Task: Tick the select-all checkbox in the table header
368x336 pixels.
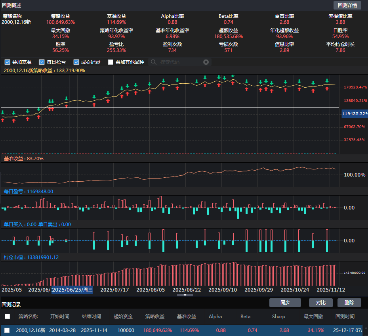Action: 7,317
